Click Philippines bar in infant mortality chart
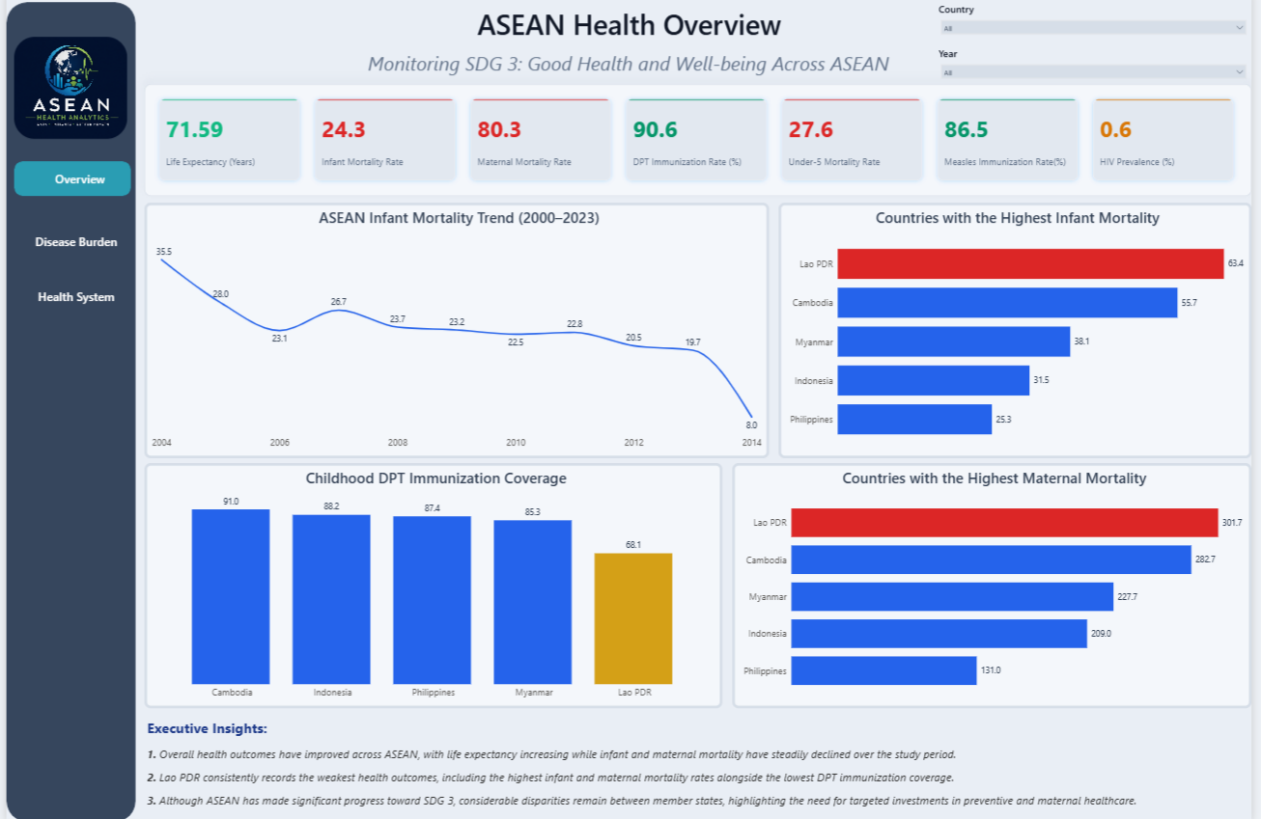Screen dimensions: 1261x819 [914, 419]
